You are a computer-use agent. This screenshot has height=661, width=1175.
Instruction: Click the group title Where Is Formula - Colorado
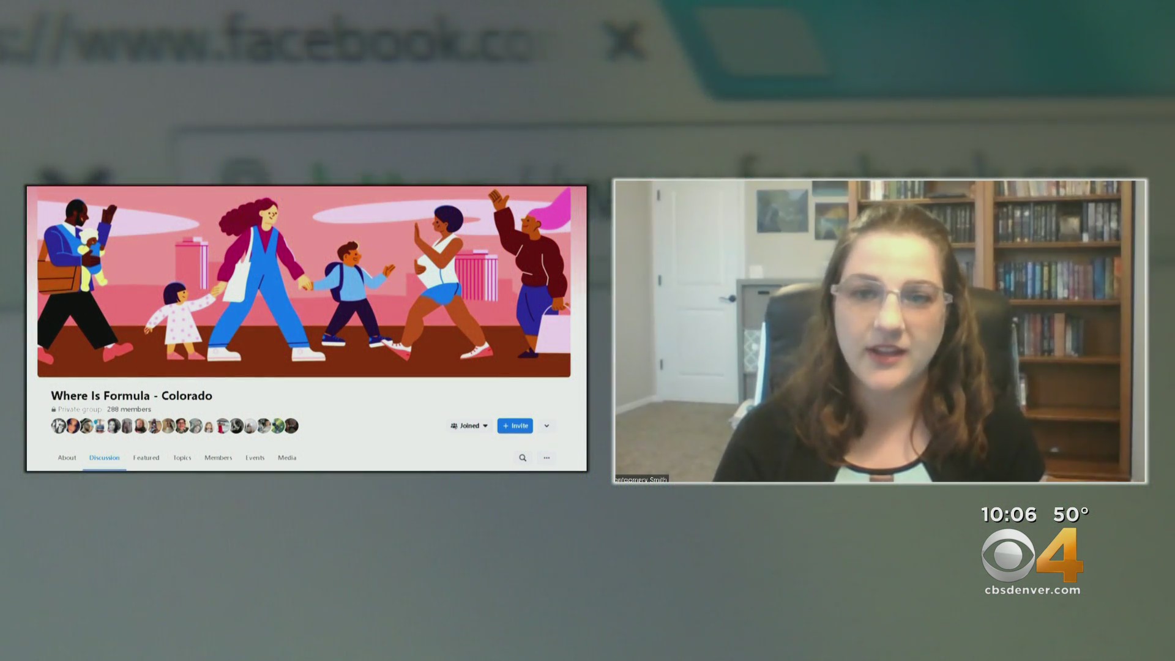pyautogui.click(x=132, y=396)
